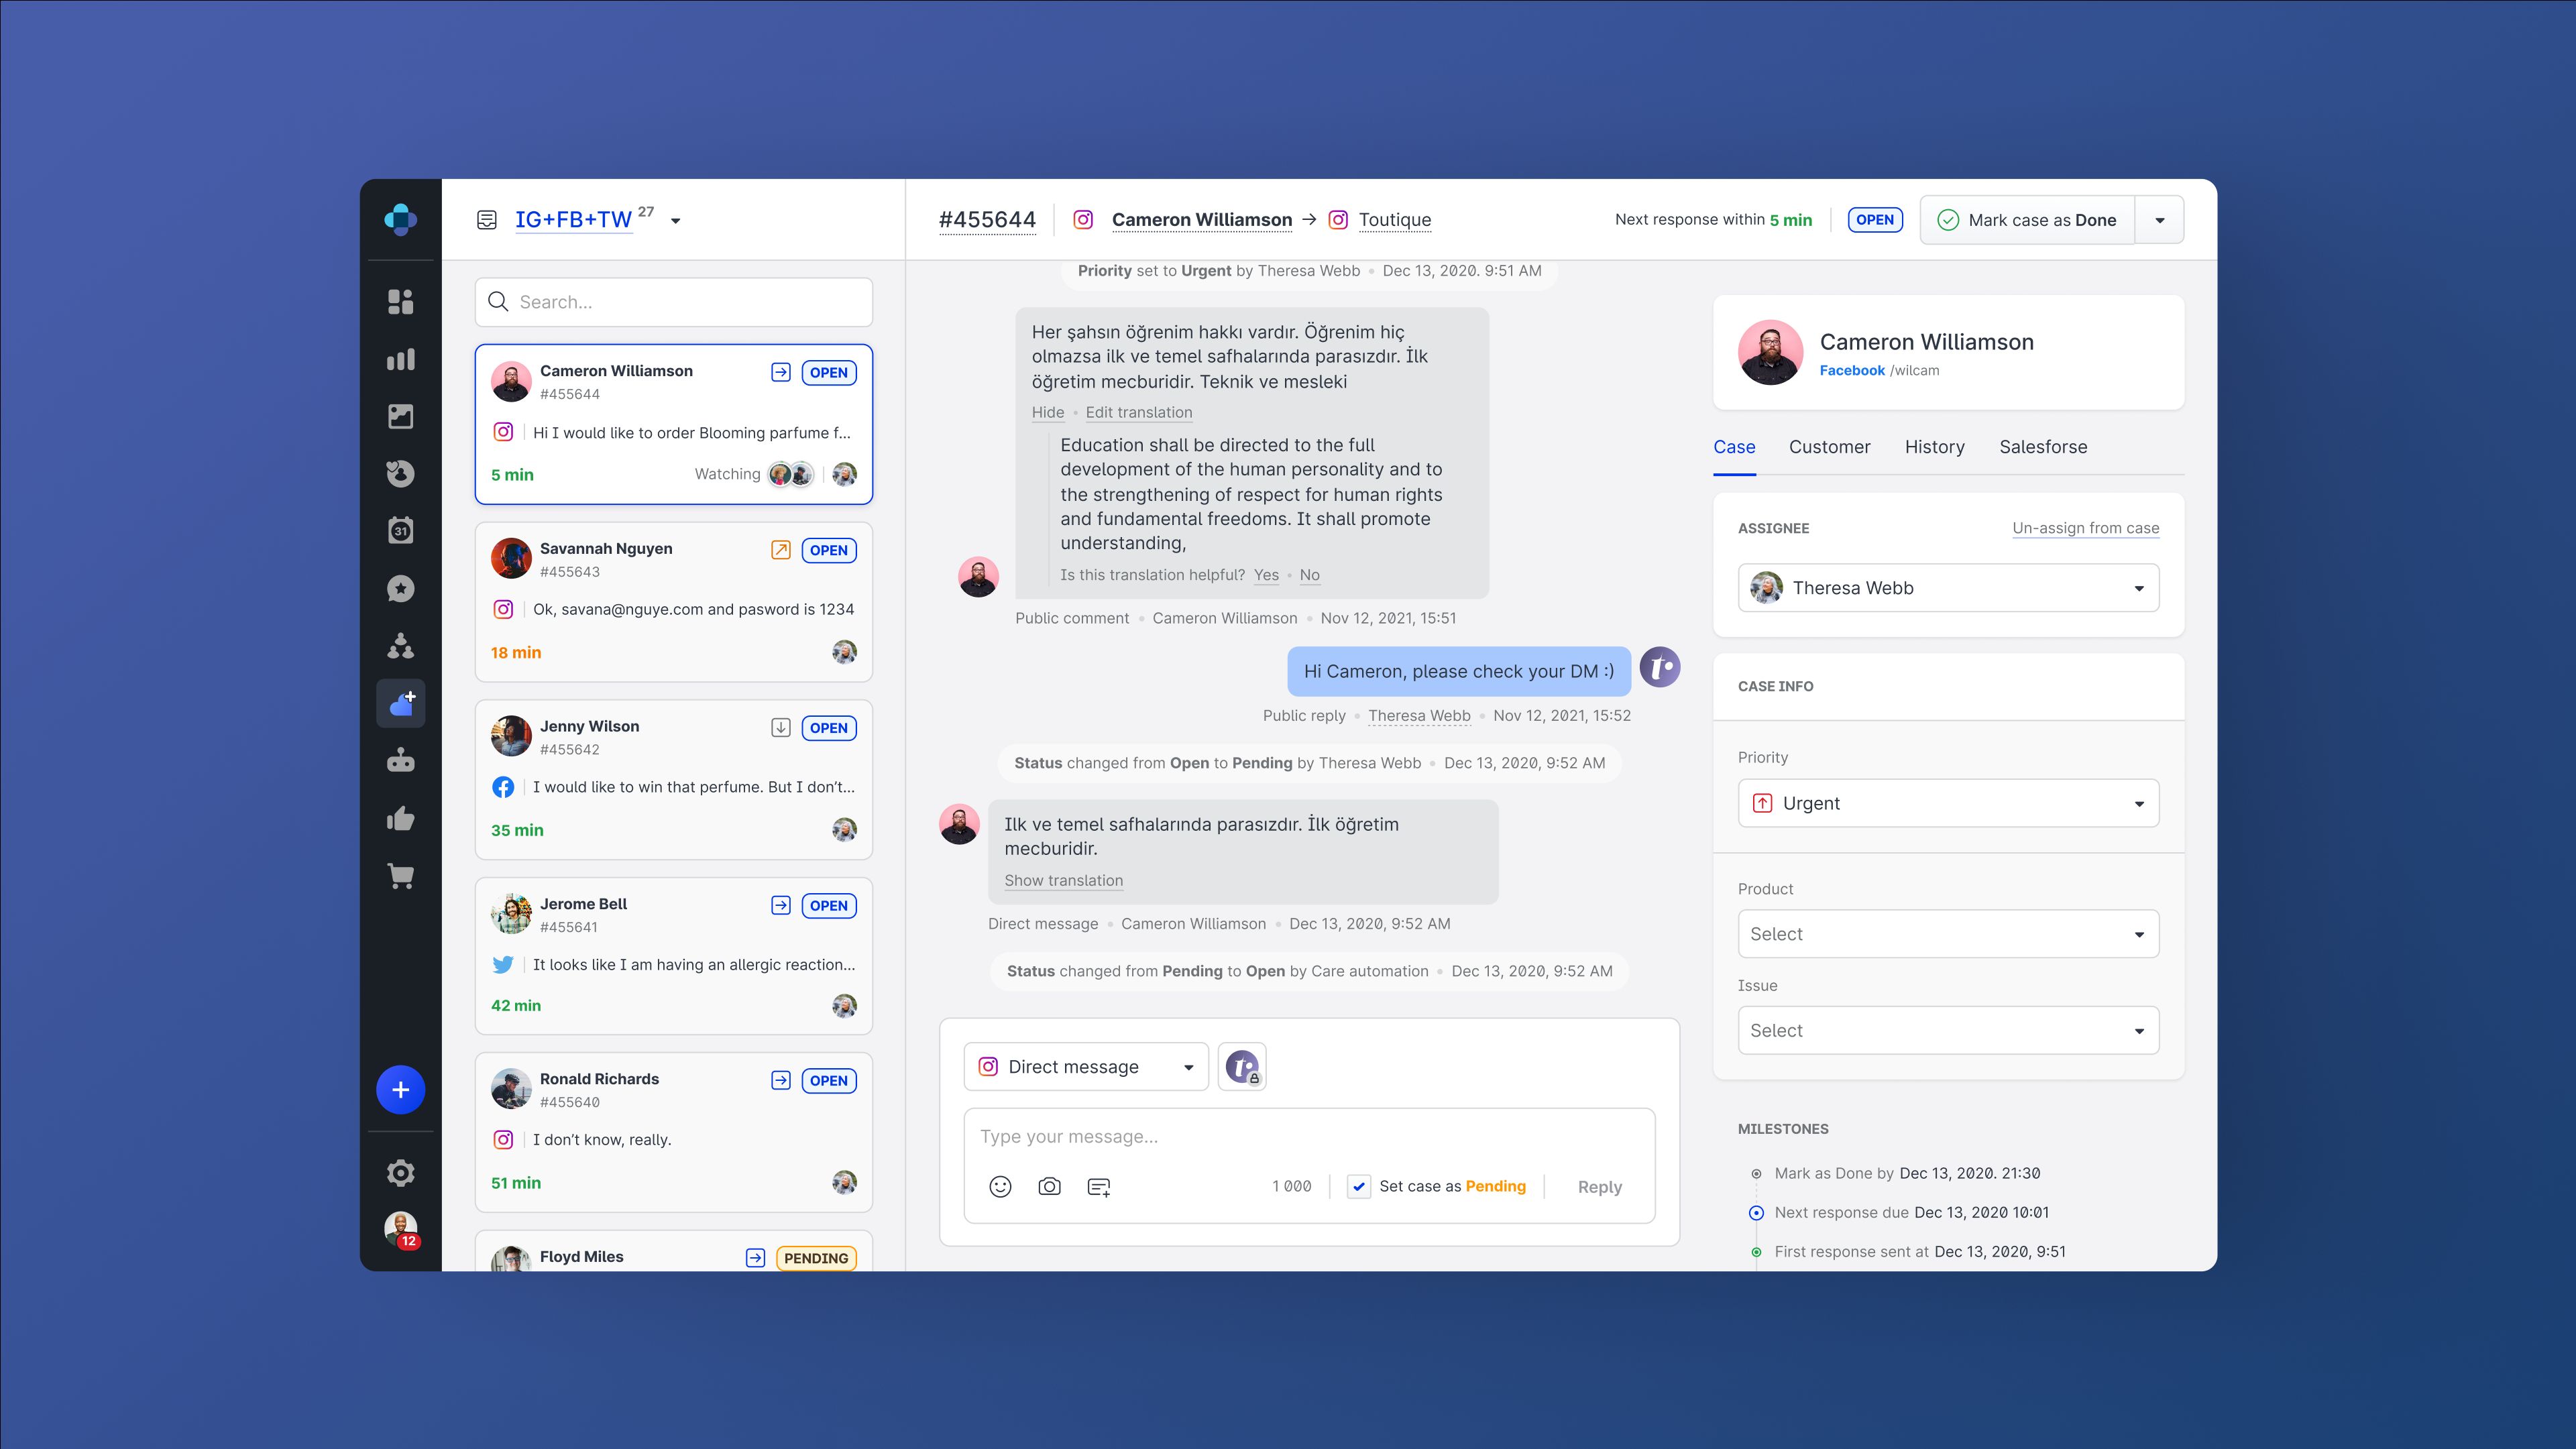Click the Reply button
Viewport: 2576px width, 1449px height.
(x=1599, y=1187)
